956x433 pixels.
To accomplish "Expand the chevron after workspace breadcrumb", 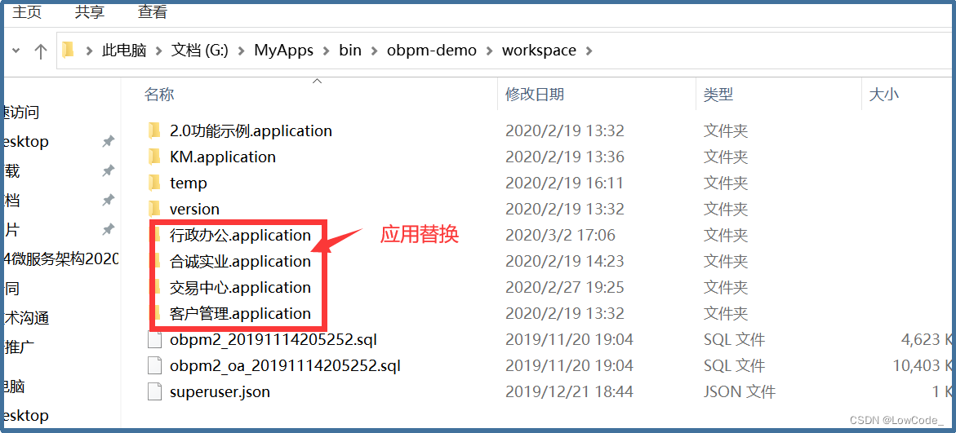I will coord(589,51).
